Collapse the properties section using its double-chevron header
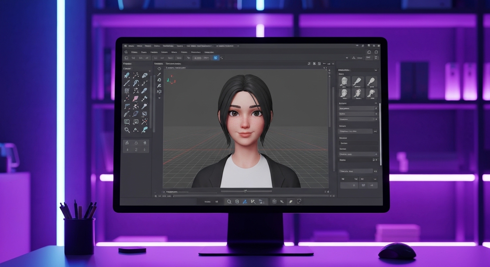This screenshot has width=490, height=267. pyautogui.click(x=376, y=103)
